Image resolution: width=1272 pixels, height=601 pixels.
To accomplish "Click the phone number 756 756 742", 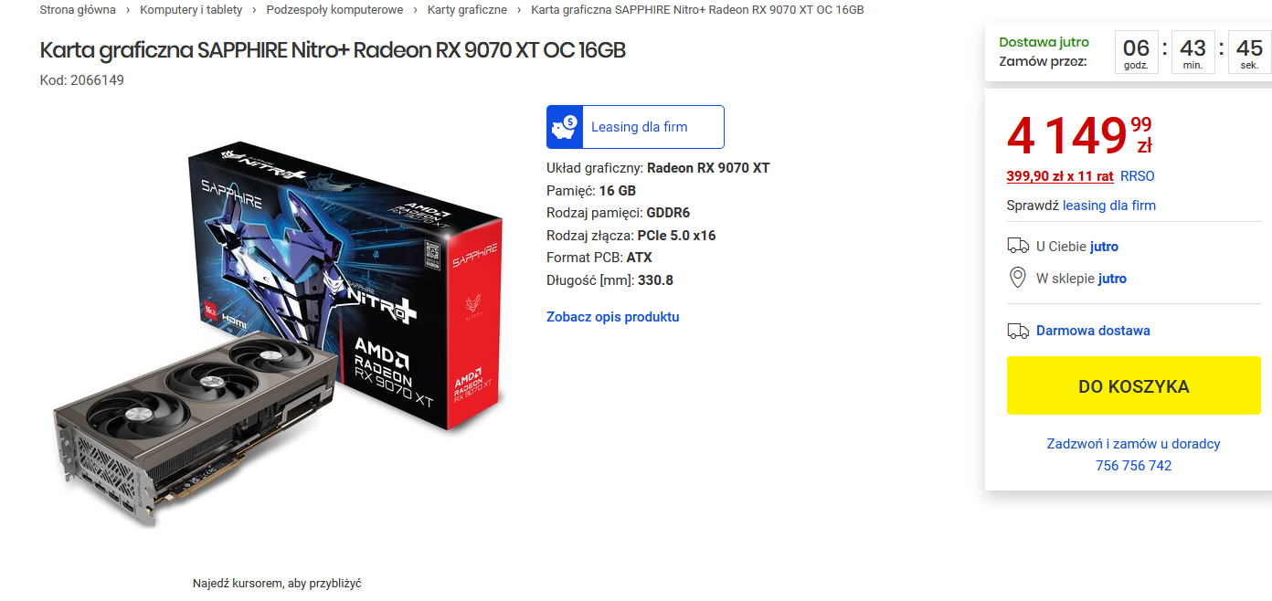I will [x=1133, y=466].
